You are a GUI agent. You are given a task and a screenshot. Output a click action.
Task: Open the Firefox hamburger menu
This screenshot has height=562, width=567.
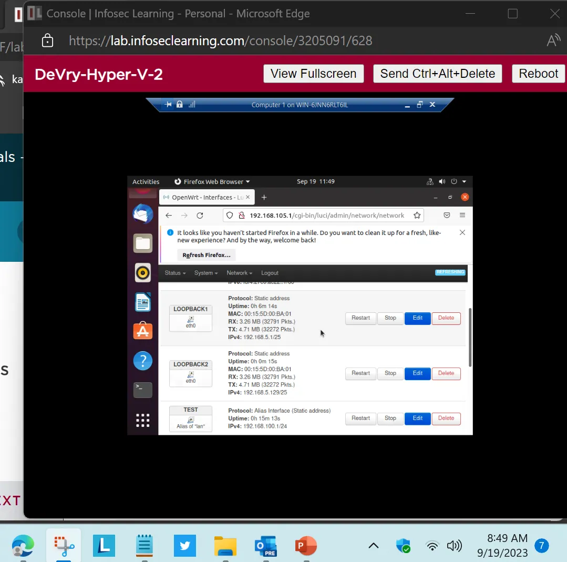click(x=462, y=216)
